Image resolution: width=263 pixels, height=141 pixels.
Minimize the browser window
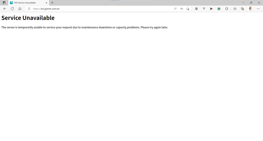click(243, 3)
